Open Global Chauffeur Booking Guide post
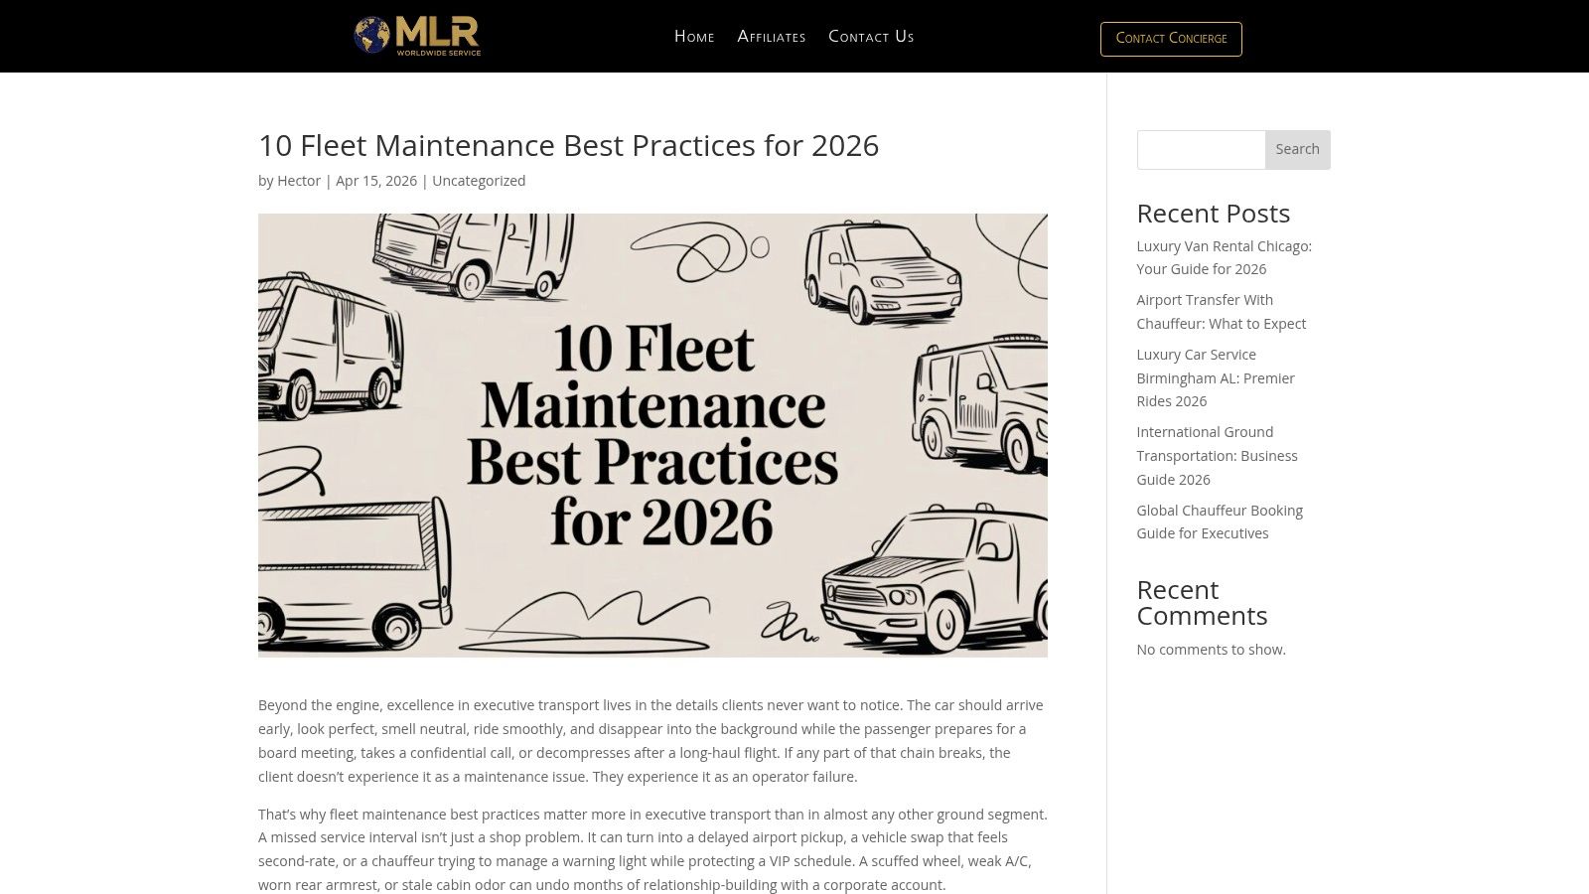The image size is (1589, 894). coord(1220,521)
